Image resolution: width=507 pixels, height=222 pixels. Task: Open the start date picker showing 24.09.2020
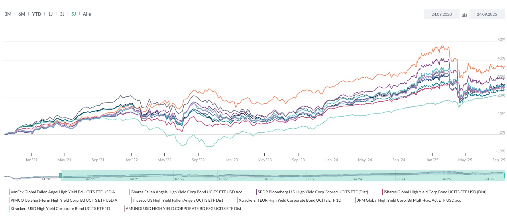pos(442,14)
